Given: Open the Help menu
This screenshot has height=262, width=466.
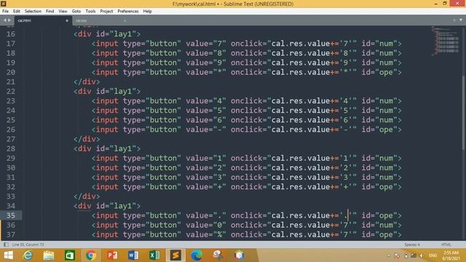Looking at the screenshot, I should coord(147,12).
